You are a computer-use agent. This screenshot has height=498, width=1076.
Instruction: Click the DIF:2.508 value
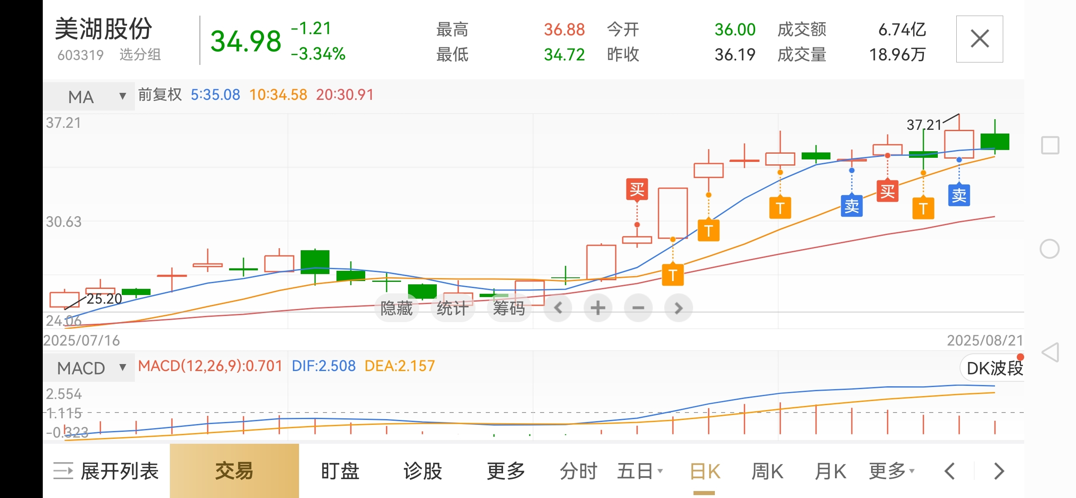[324, 366]
